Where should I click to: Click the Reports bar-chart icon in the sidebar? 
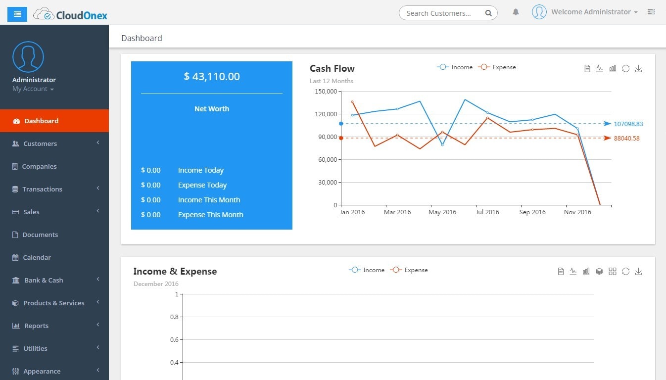(15, 326)
